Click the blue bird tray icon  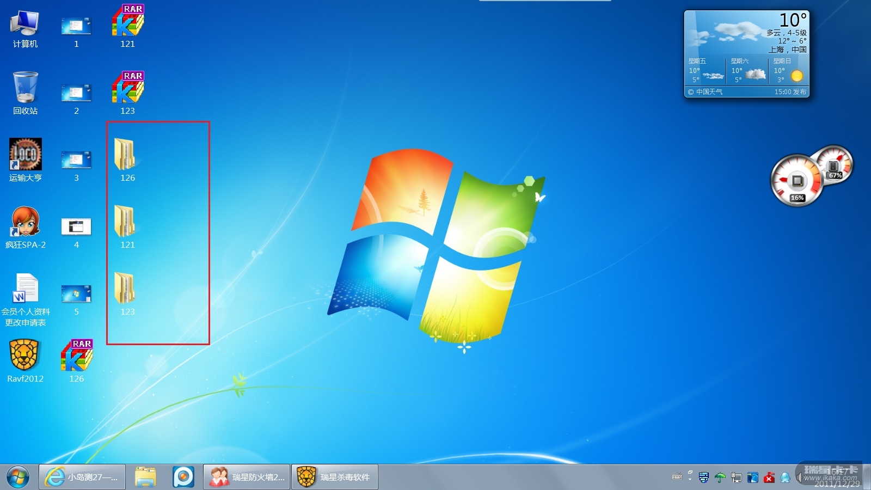[x=752, y=477]
